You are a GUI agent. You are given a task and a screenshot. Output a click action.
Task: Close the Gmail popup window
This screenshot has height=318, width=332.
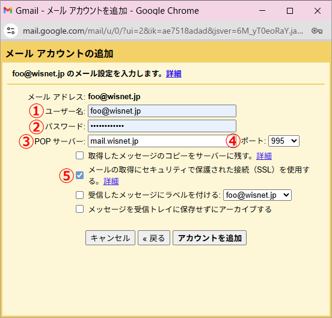[318, 10]
